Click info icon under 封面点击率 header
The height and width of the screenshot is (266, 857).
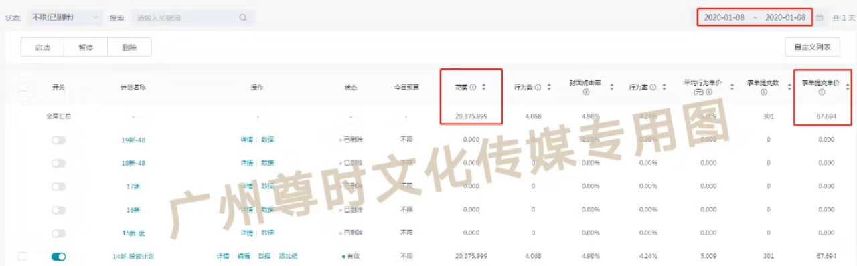[x=586, y=92]
